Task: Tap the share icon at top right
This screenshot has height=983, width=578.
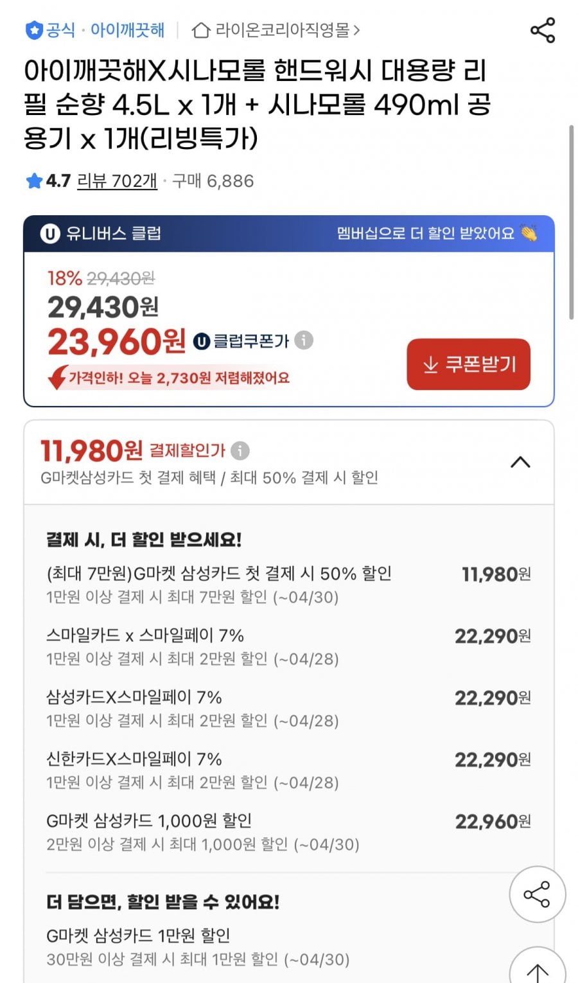Action: 543,30
